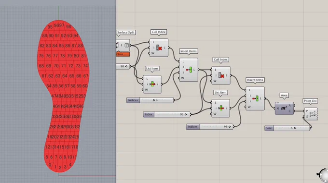Click the Surface Split label
328x183 pixels.
pos(126,33)
